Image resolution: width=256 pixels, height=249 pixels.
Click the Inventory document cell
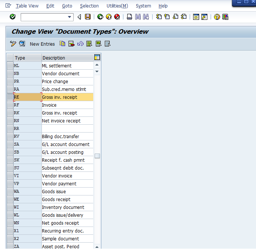(x=67, y=207)
